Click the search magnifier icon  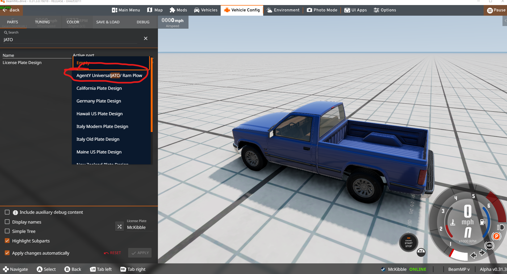coord(6,33)
